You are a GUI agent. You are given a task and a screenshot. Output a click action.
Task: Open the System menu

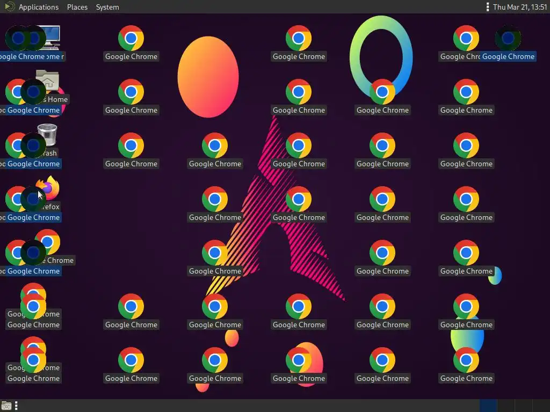coord(107,7)
